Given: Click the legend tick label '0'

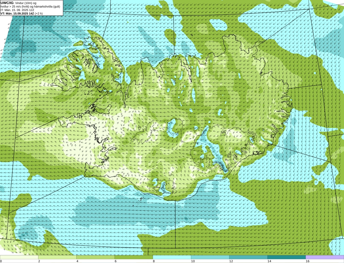Looking at the screenshot, I should (x=1, y=261).
